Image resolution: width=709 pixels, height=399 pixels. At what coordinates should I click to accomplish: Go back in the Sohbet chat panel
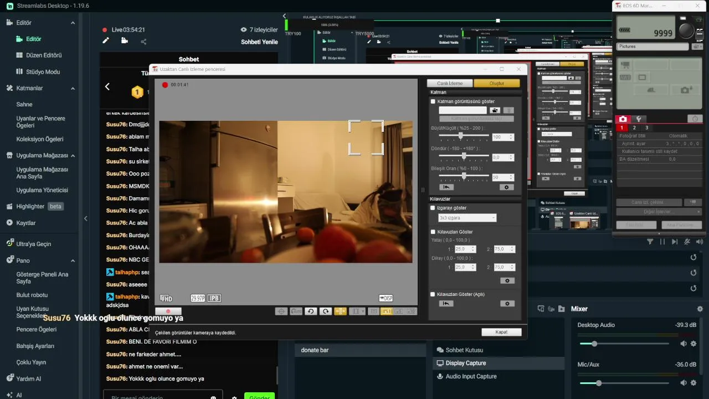[107, 86]
